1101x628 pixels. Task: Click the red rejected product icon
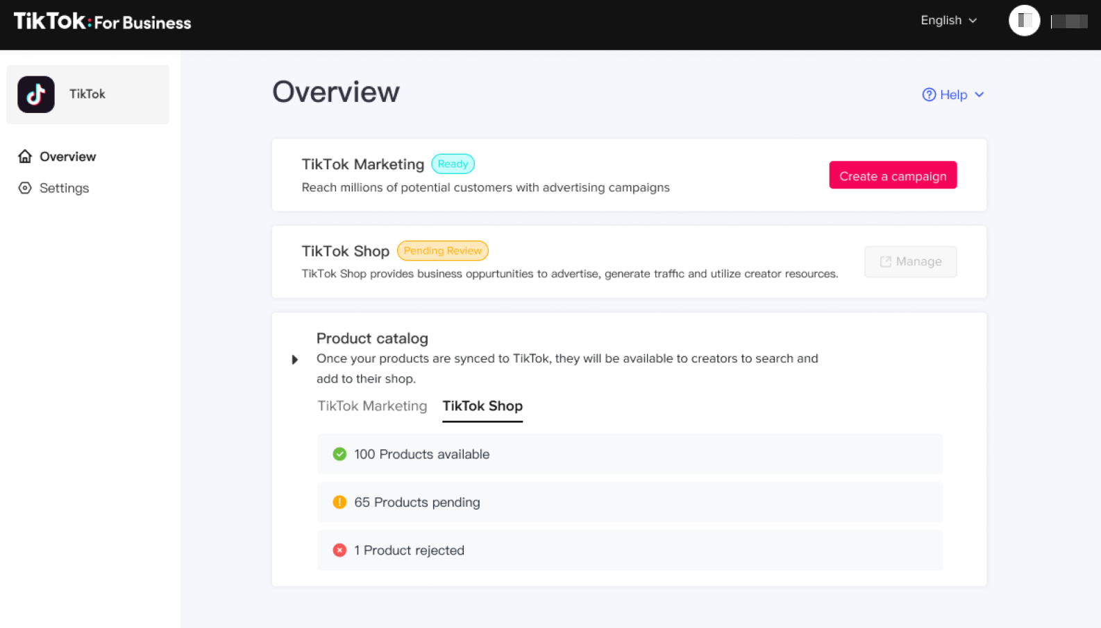tap(339, 550)
